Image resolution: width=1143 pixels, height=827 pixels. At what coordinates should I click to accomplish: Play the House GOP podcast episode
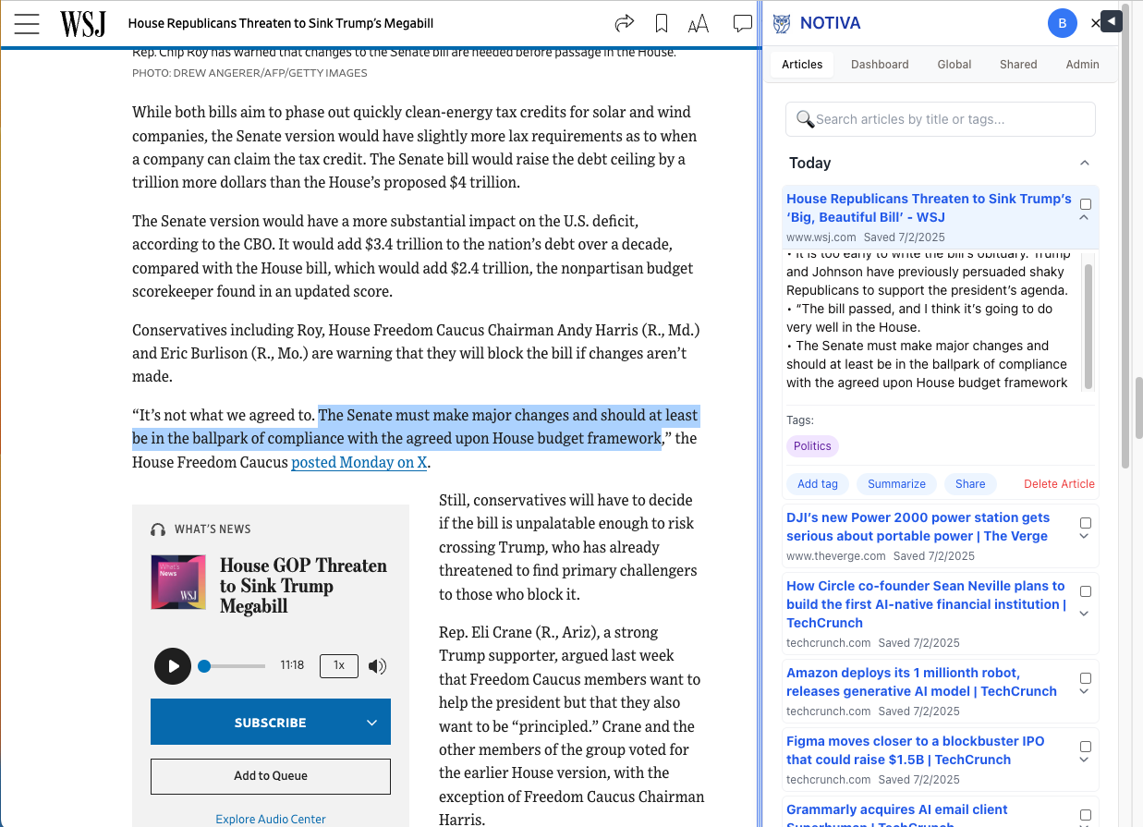click(173, 665)
